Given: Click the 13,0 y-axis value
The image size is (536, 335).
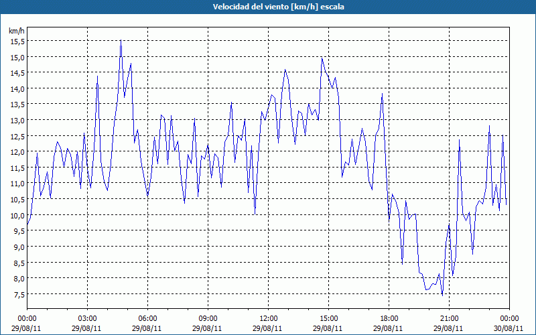Looking at the screenshot, I should coord(18,121).
